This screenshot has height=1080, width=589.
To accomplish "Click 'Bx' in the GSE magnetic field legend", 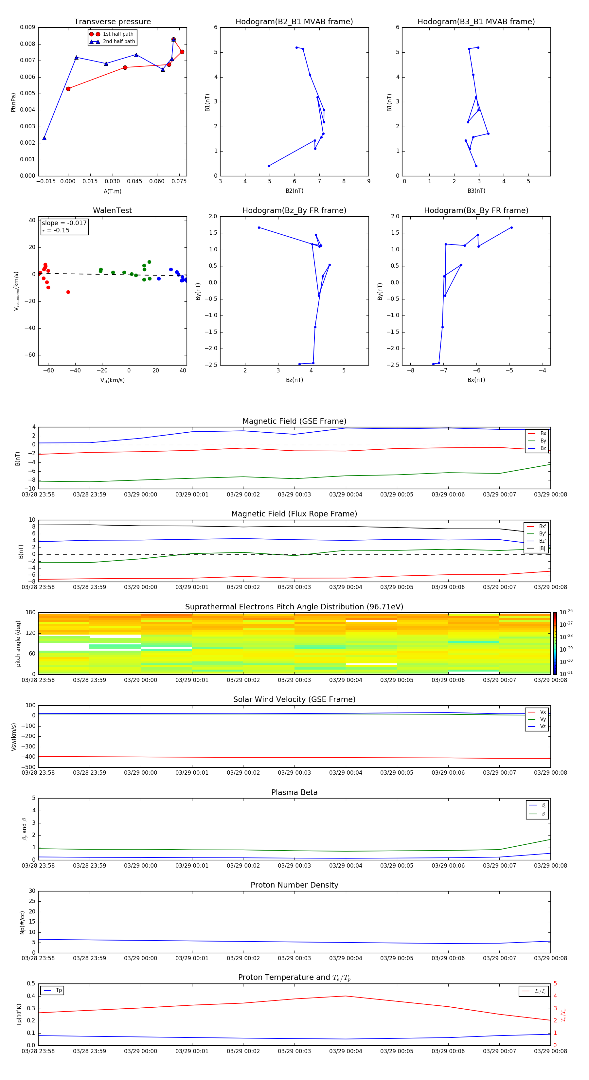I will (x=537, y=434).
